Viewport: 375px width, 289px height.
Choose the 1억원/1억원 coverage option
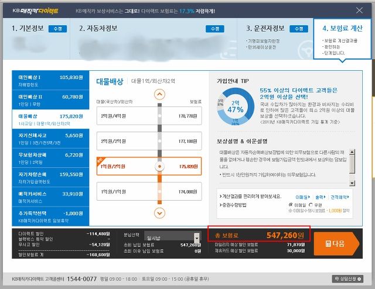[149, 191]
